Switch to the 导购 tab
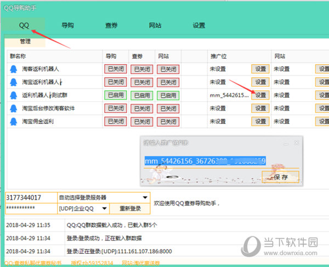The width and height of the screenshot is (329, 267). point(67,25)
